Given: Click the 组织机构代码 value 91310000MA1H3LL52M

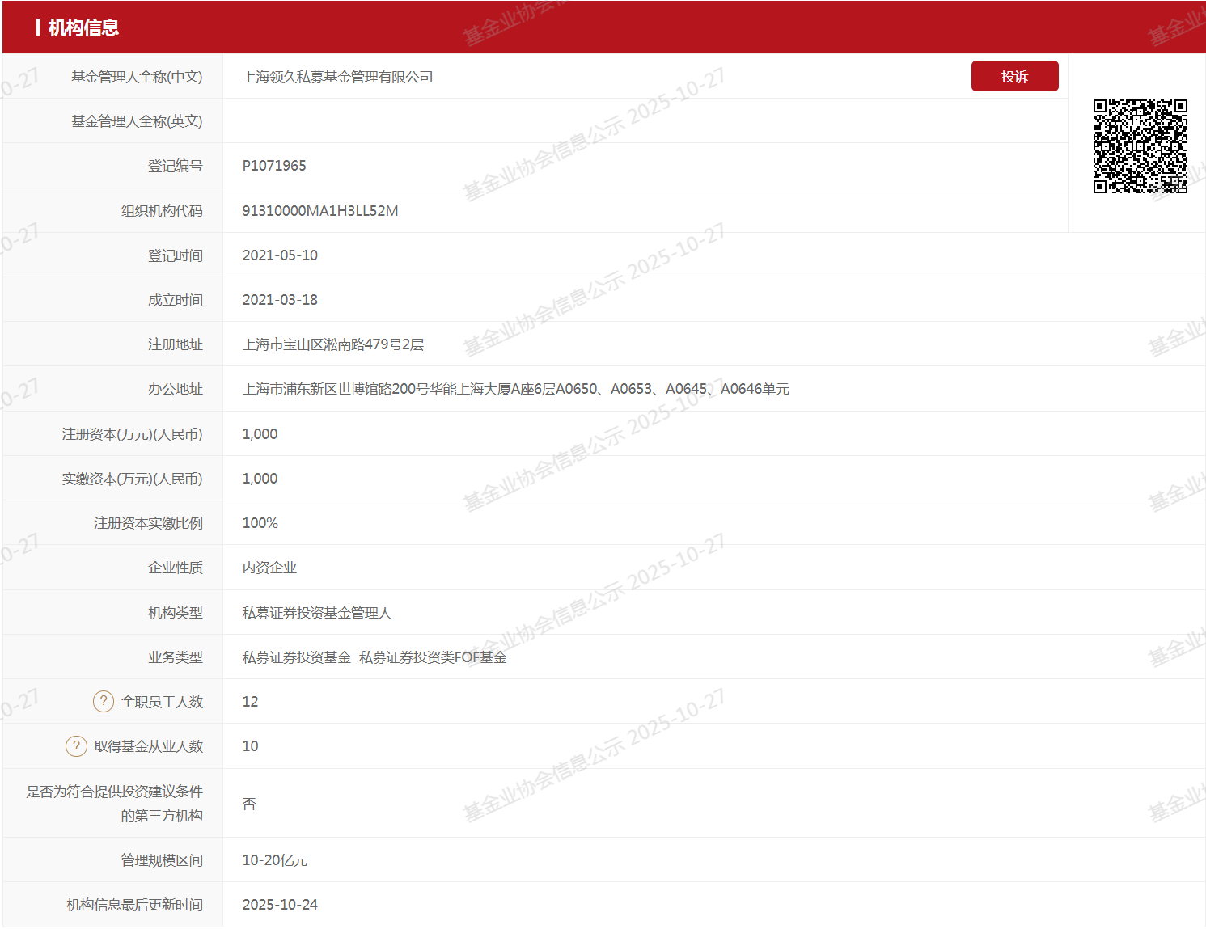Looking at the screenshot, I should (320, 210).
